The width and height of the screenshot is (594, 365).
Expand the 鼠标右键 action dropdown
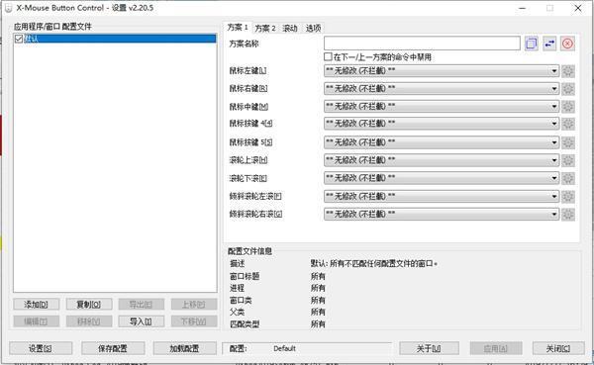[442, 89]
